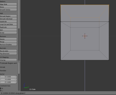Activate Loop Cut and Slide
Viewport: 116px width, 95px height.
point(8,24)
